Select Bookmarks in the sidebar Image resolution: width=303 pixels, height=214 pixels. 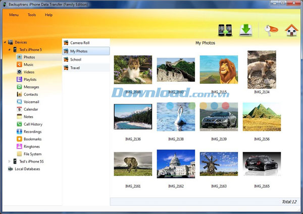[x=32, y=139]
